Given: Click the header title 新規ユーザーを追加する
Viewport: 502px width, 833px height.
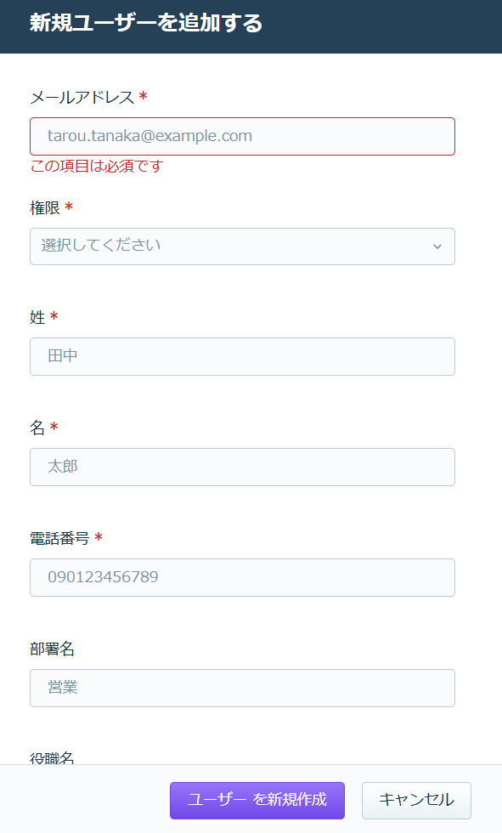Looking at the screenshot, I should [146, 24].
